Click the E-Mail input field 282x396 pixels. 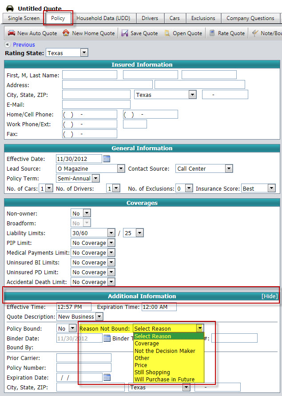point(96,104)
